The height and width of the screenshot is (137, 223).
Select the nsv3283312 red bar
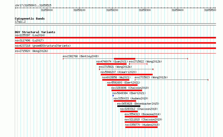point(129,111)
